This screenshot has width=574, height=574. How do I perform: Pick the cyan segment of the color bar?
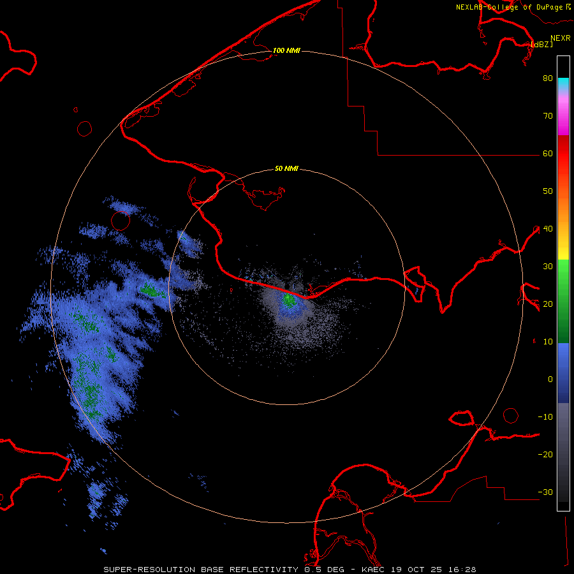(x=563, y=84)
